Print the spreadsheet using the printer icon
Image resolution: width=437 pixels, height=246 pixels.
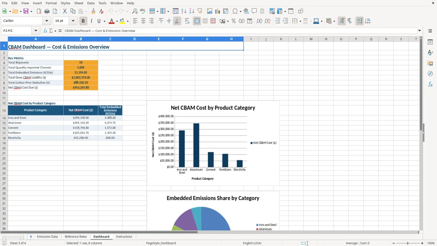coord(47,11)
